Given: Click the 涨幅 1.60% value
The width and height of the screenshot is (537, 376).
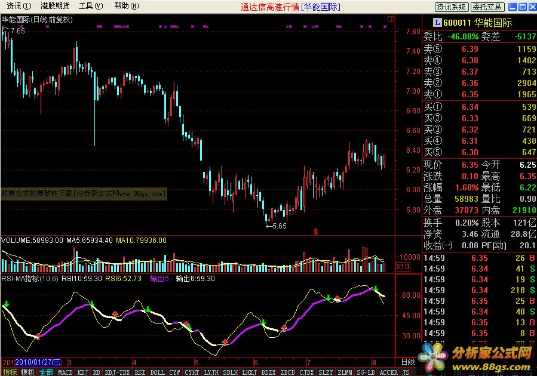Looking at the screenshot, I should (x=467, y=187).
